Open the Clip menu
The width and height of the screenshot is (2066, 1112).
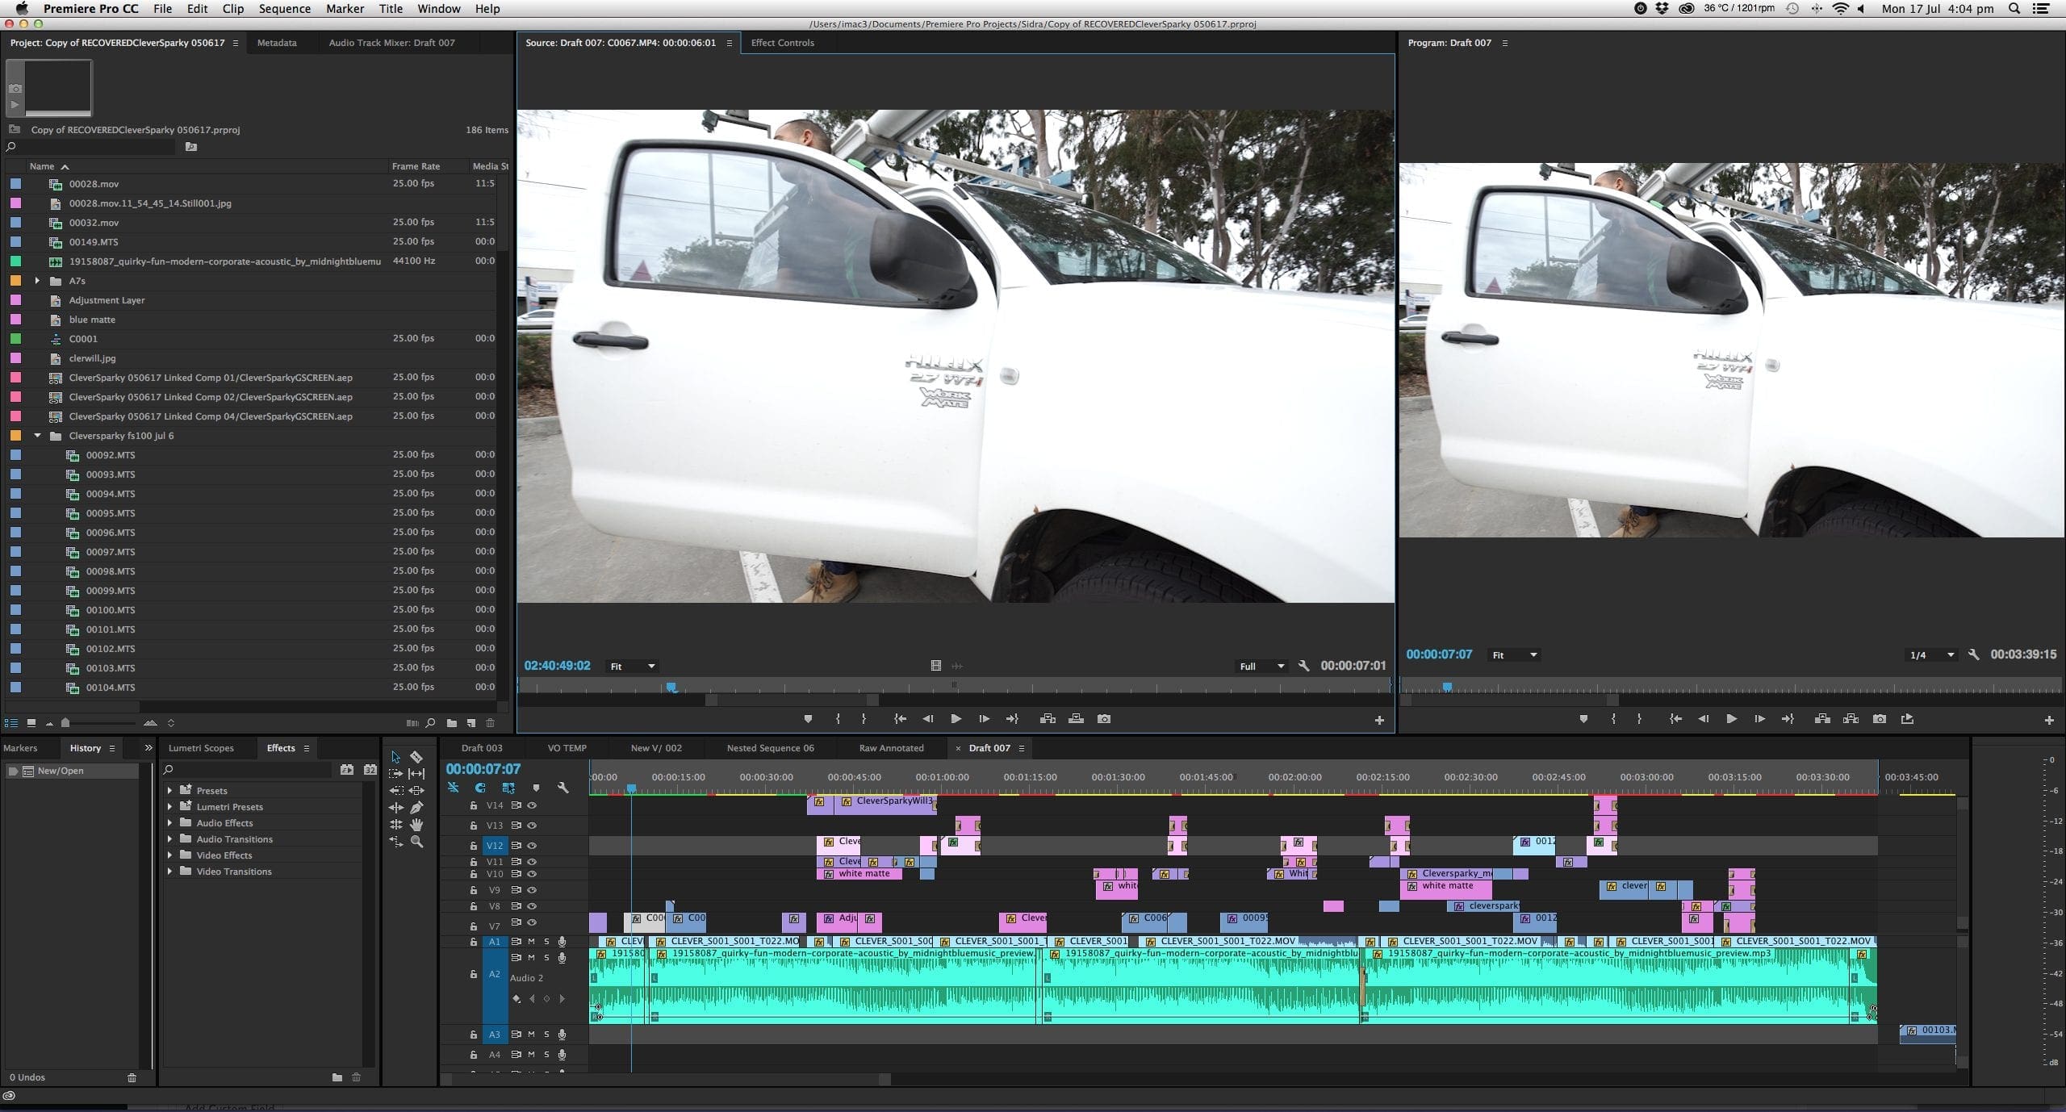233,9
